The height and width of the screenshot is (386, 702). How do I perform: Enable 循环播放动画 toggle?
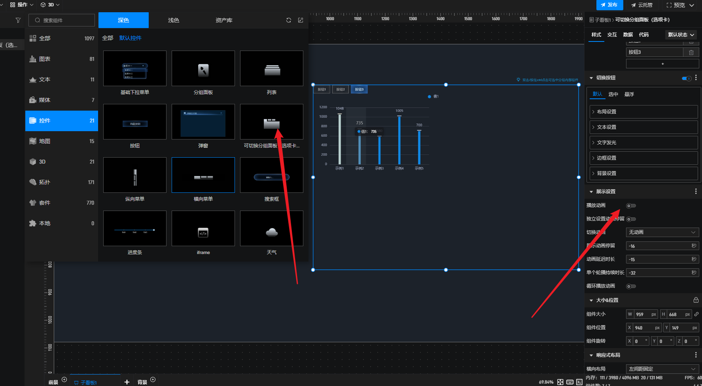tap(631, 286)
